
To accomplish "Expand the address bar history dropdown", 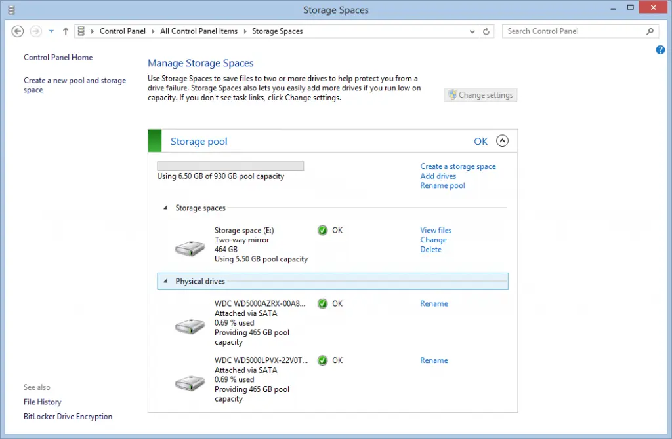I will [472, 31].
